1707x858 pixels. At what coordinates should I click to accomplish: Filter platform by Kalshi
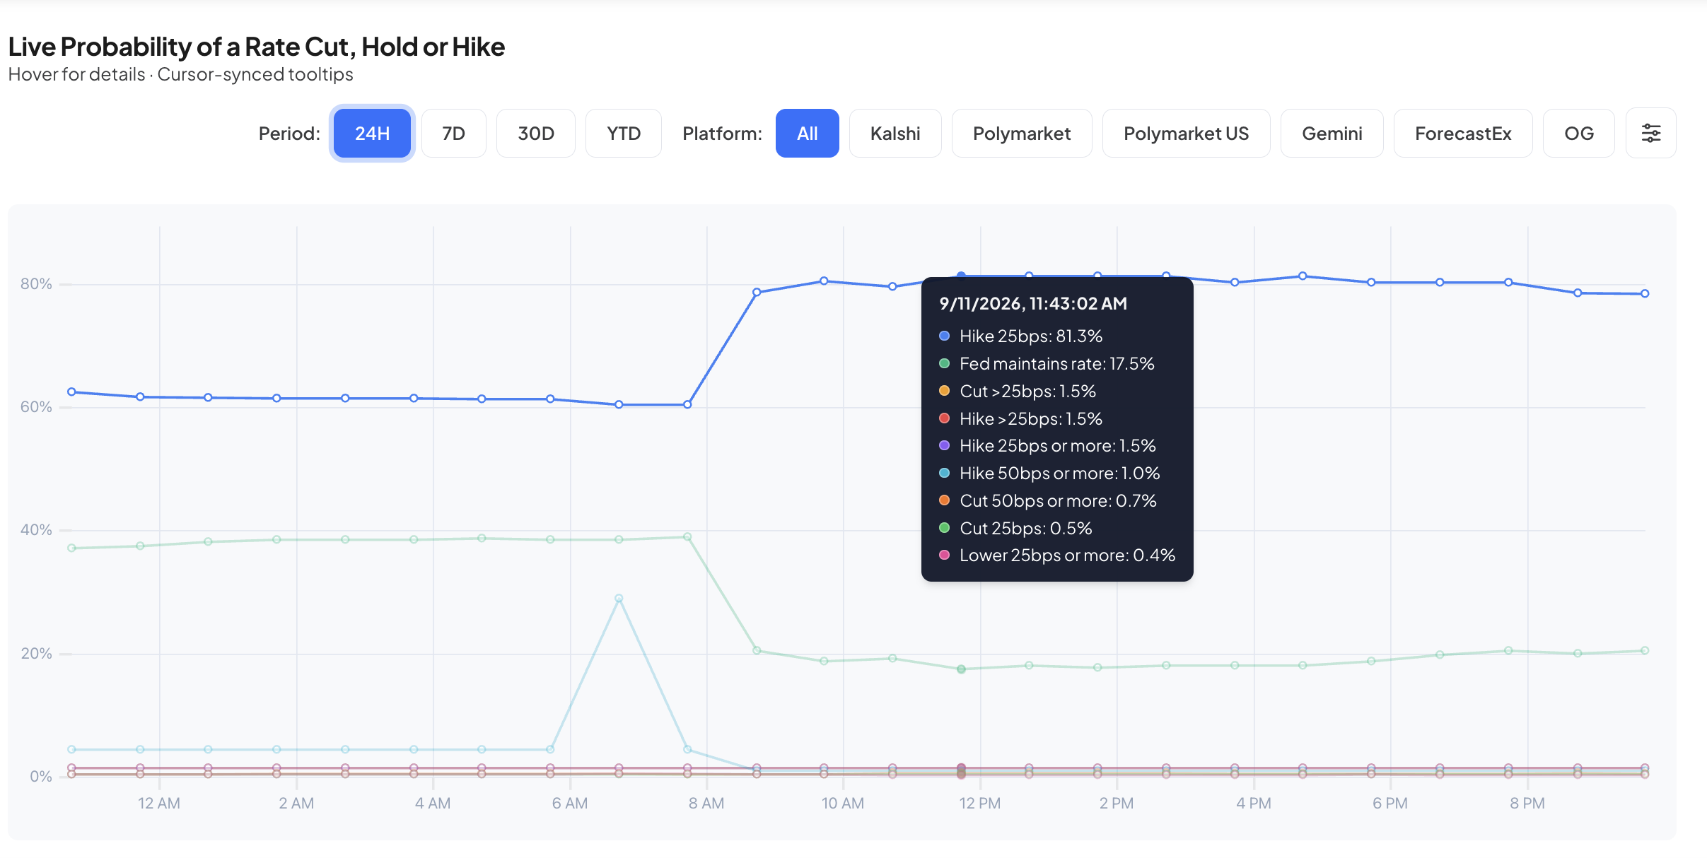click(895, 133)
